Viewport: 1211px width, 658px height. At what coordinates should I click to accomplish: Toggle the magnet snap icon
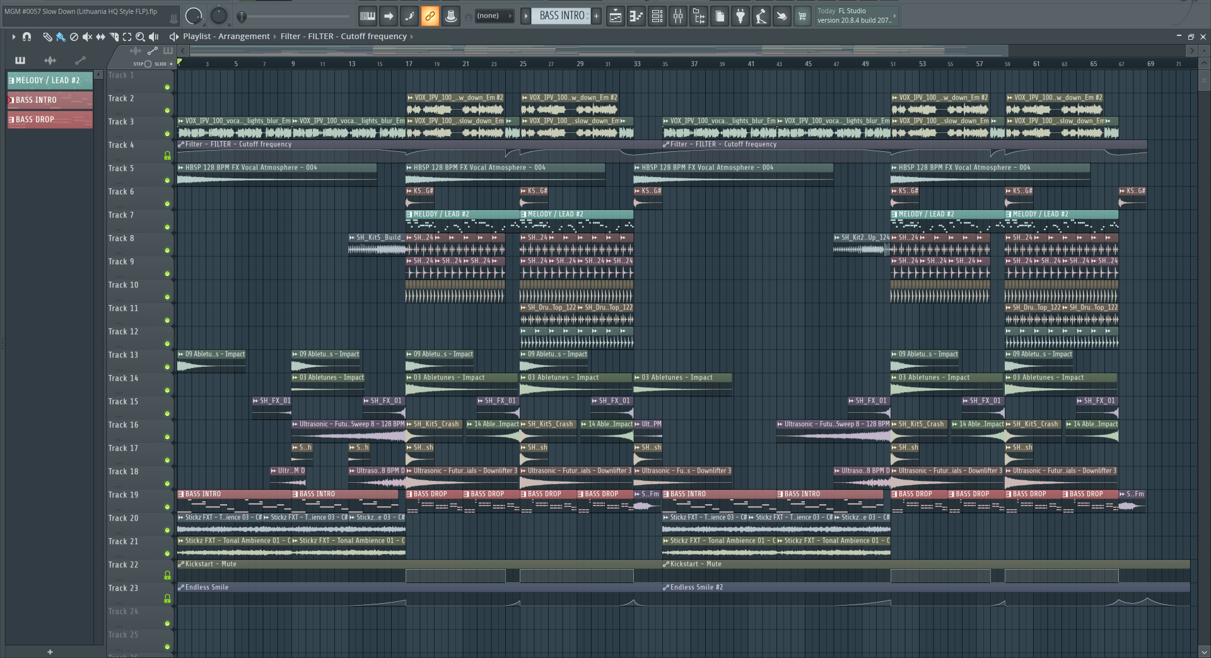[x=26, y=37]
